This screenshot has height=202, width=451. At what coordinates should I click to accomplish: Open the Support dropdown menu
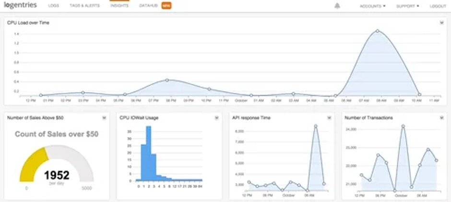407,6
